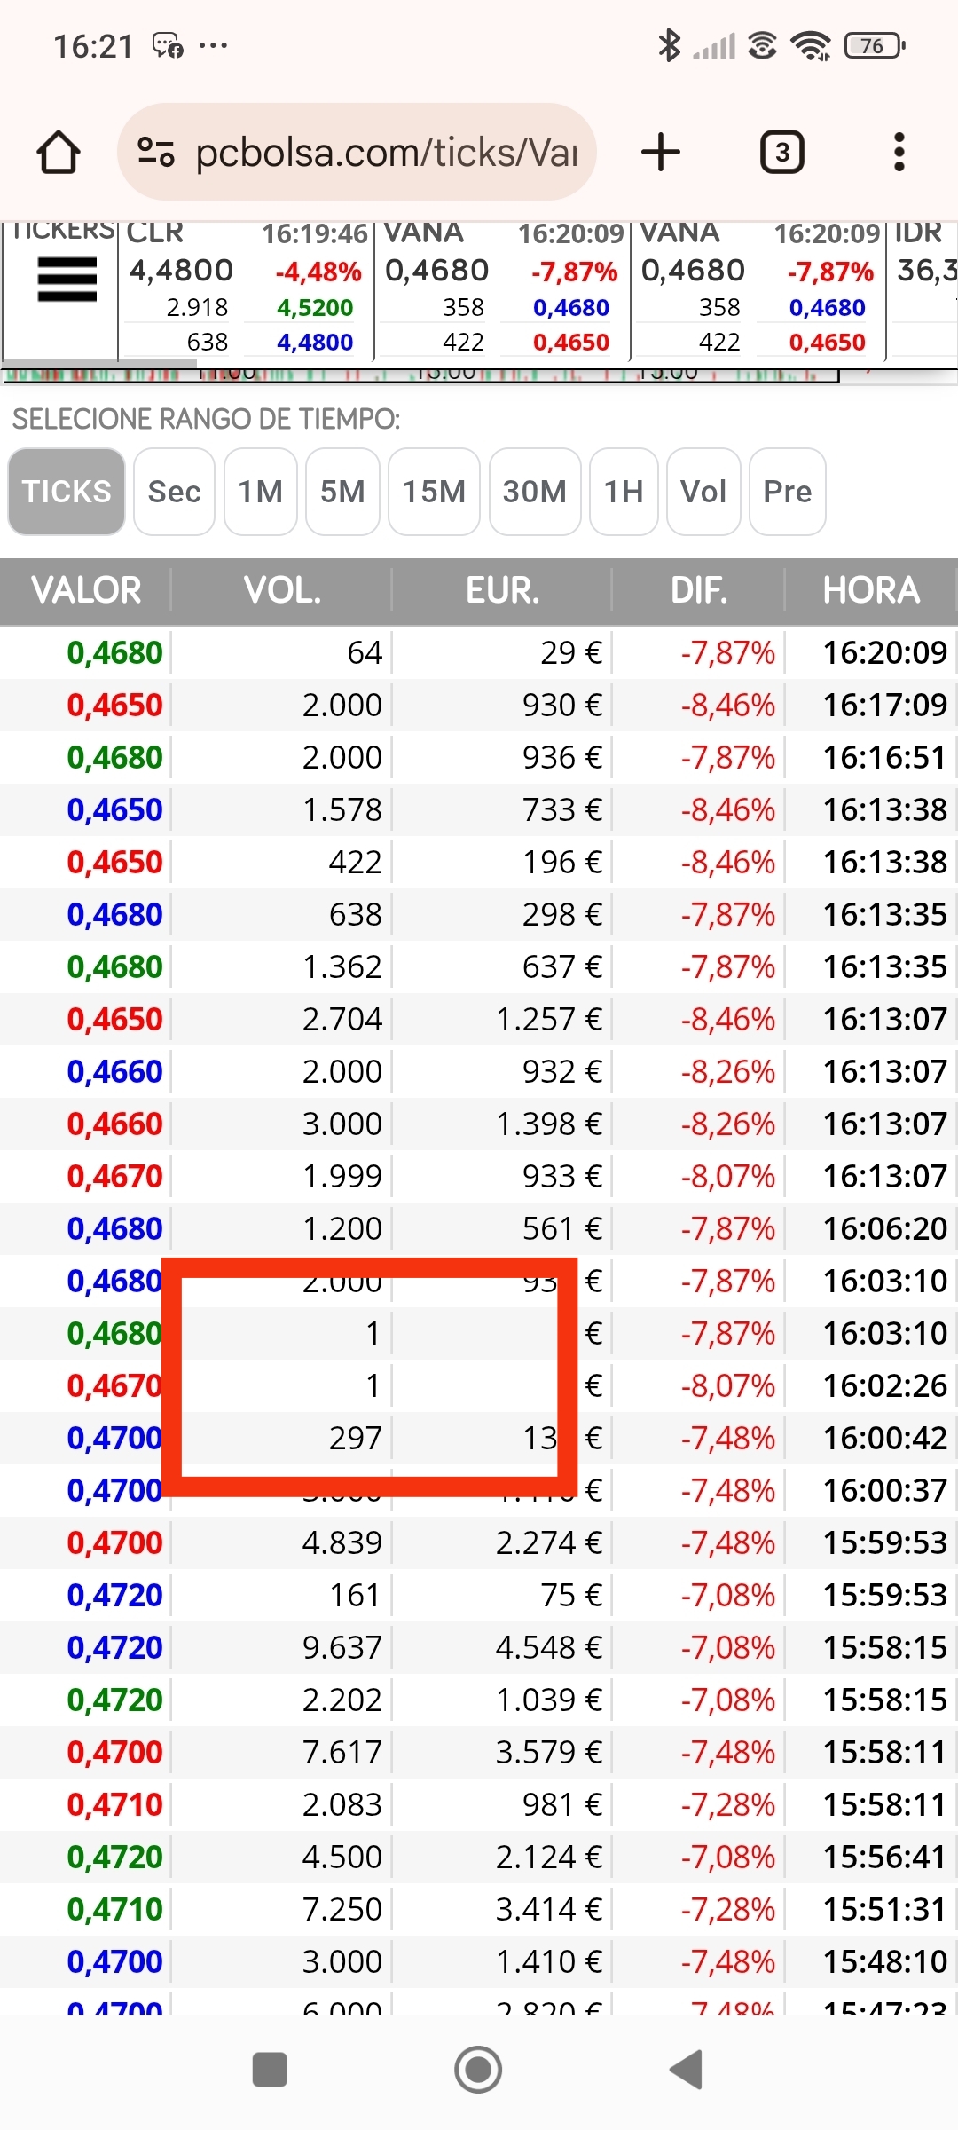Open the browser three-dot menu

[899, 152]
